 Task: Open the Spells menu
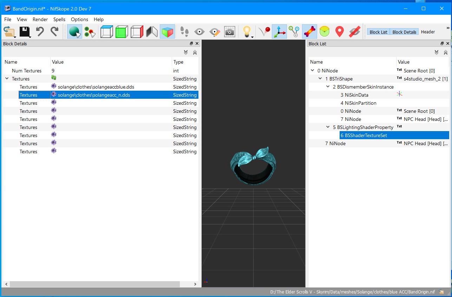point(59,19)
